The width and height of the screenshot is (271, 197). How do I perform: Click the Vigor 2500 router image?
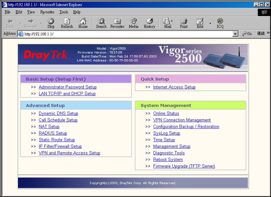(224, 59)
